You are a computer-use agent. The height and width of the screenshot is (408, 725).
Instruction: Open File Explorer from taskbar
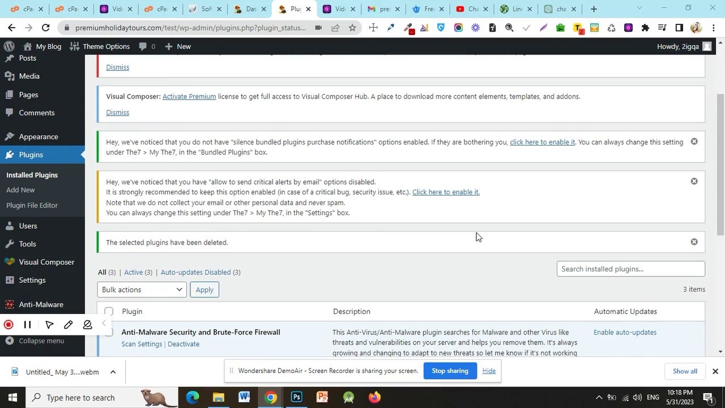coord(218,397)
